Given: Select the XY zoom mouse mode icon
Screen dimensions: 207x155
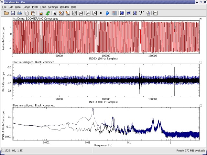Looking at the screenshot, I should point(122,13).
